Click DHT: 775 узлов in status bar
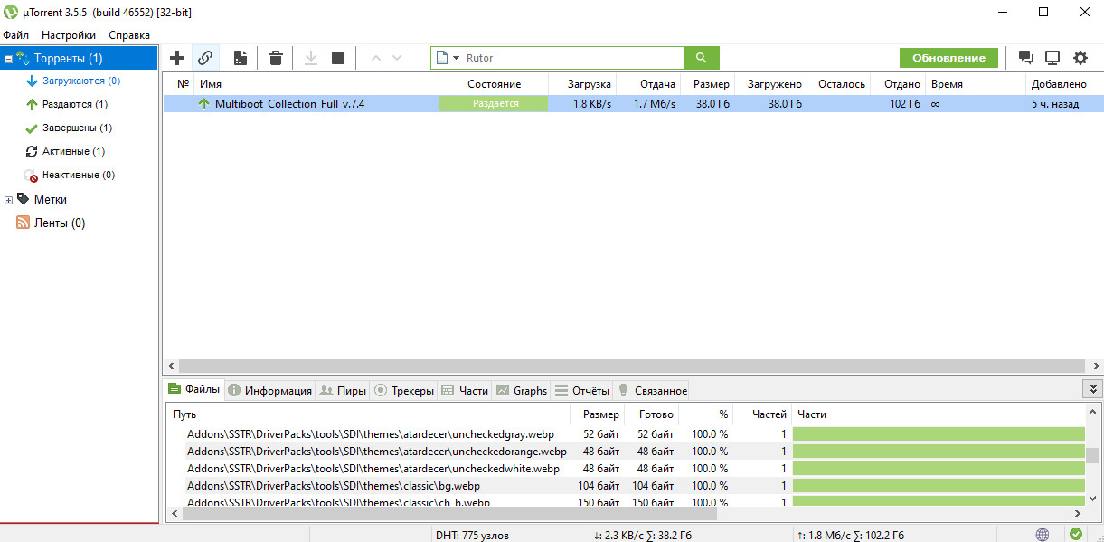 click(473, 535)
